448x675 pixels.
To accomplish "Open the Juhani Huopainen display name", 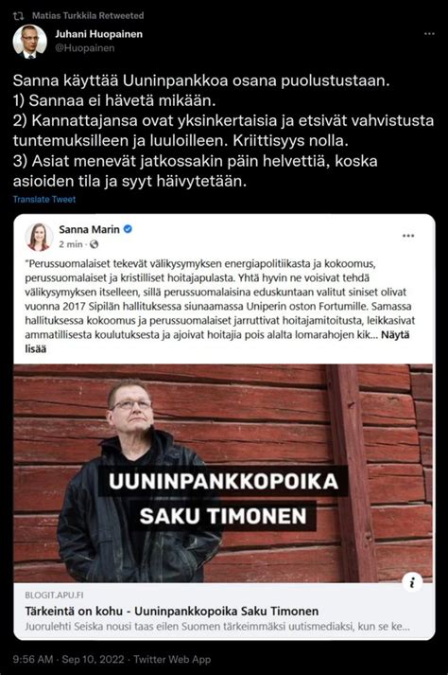I will coord(99,34).
